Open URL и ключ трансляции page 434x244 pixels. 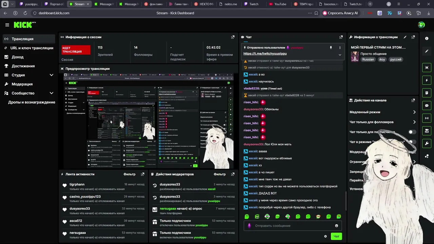(x=28, y=48)
